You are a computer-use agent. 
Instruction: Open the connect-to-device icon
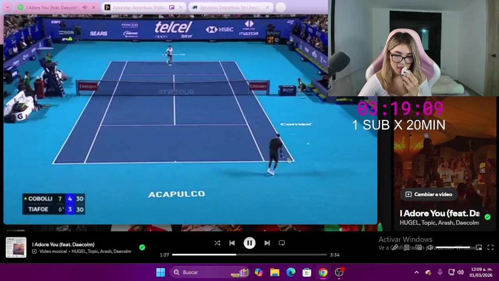(x=418, y=247)
